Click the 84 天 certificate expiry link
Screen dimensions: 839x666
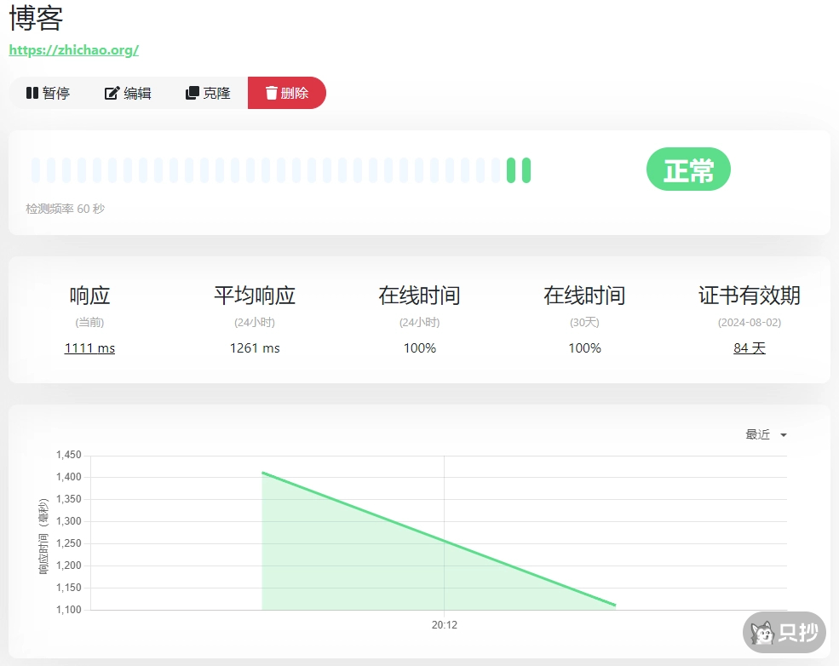[749, 348]
